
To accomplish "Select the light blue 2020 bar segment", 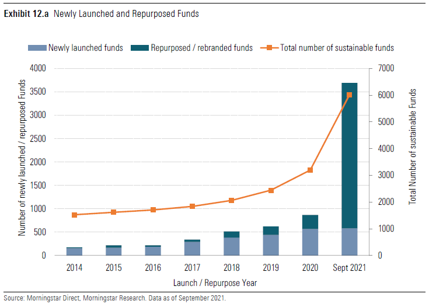I will click(x=310, y=242).
